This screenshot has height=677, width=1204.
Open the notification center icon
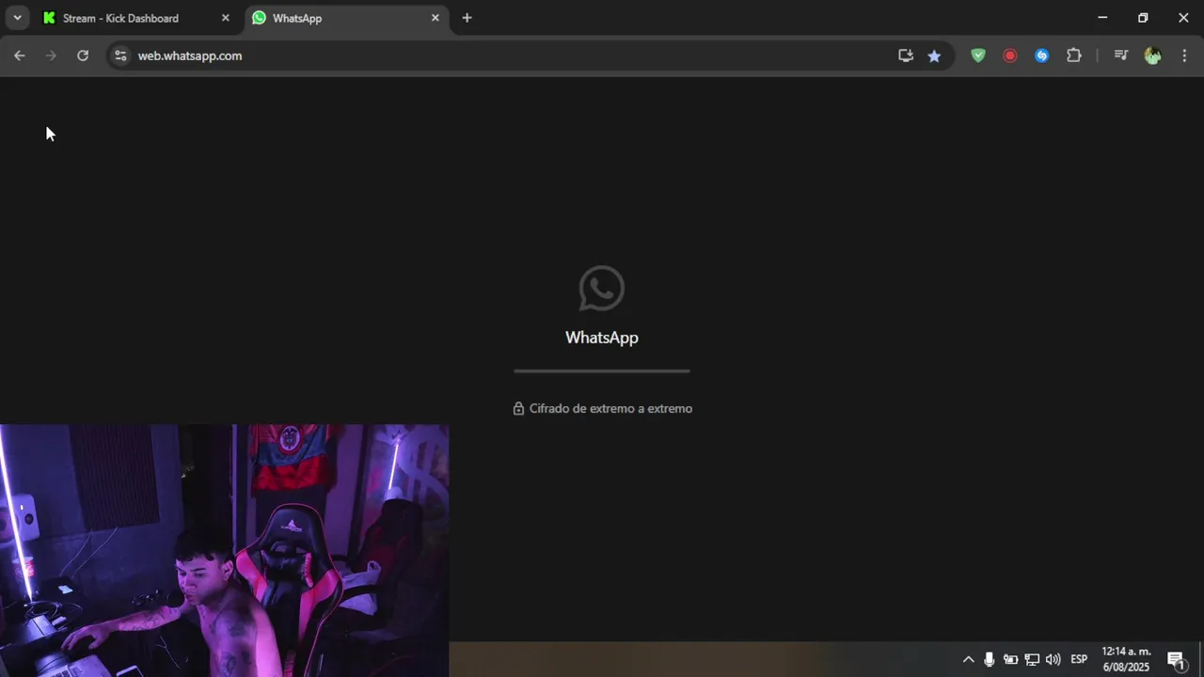point(1176,659)
